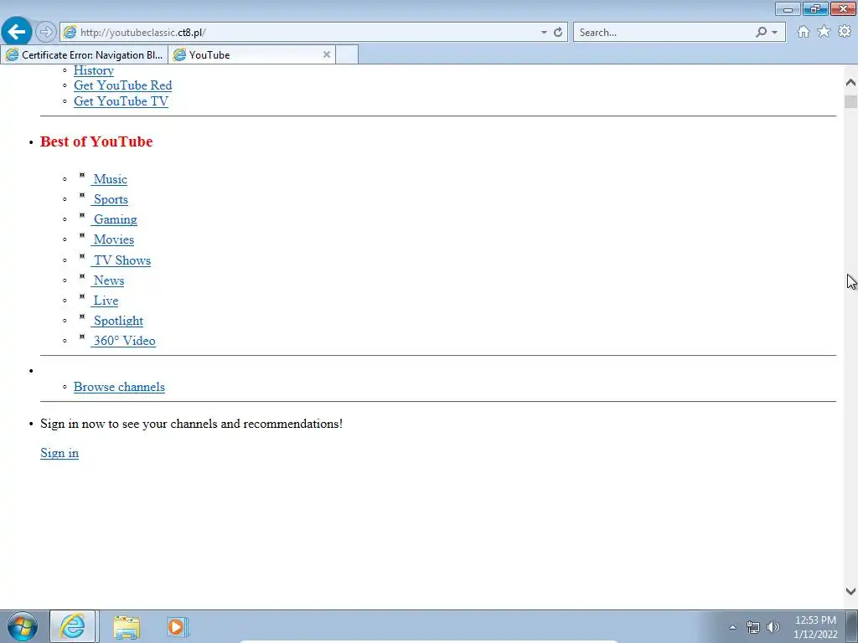Open the Tools gear icon
Image resolution: width=858 pixels, height=643 pixels.
click(x=845, y=32)
